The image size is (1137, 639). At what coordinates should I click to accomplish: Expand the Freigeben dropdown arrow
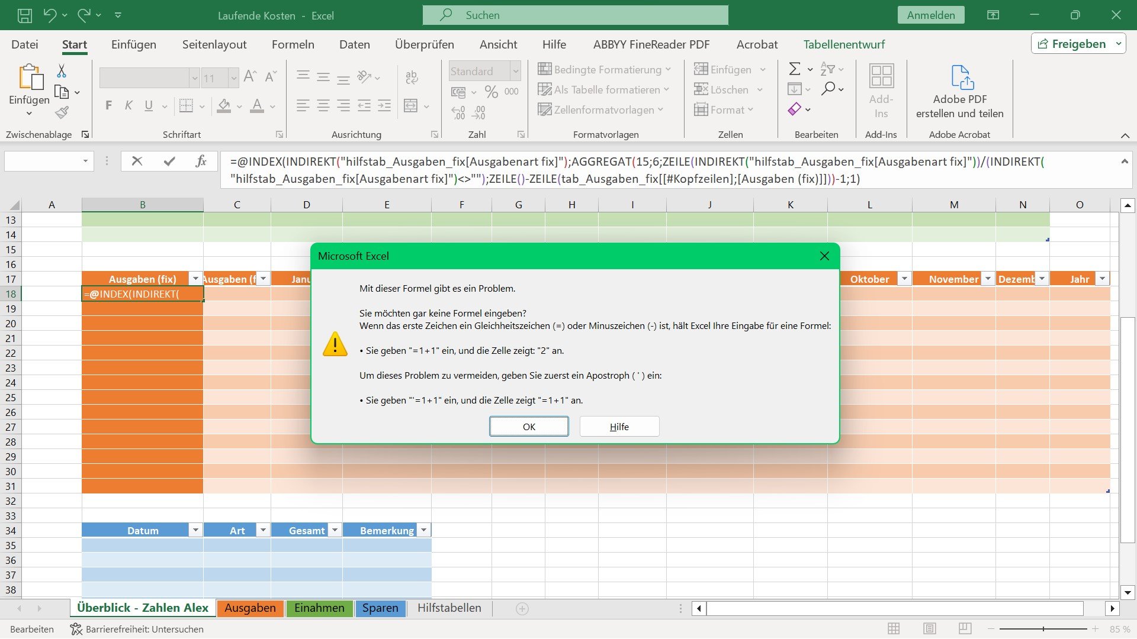(1118, 44)
